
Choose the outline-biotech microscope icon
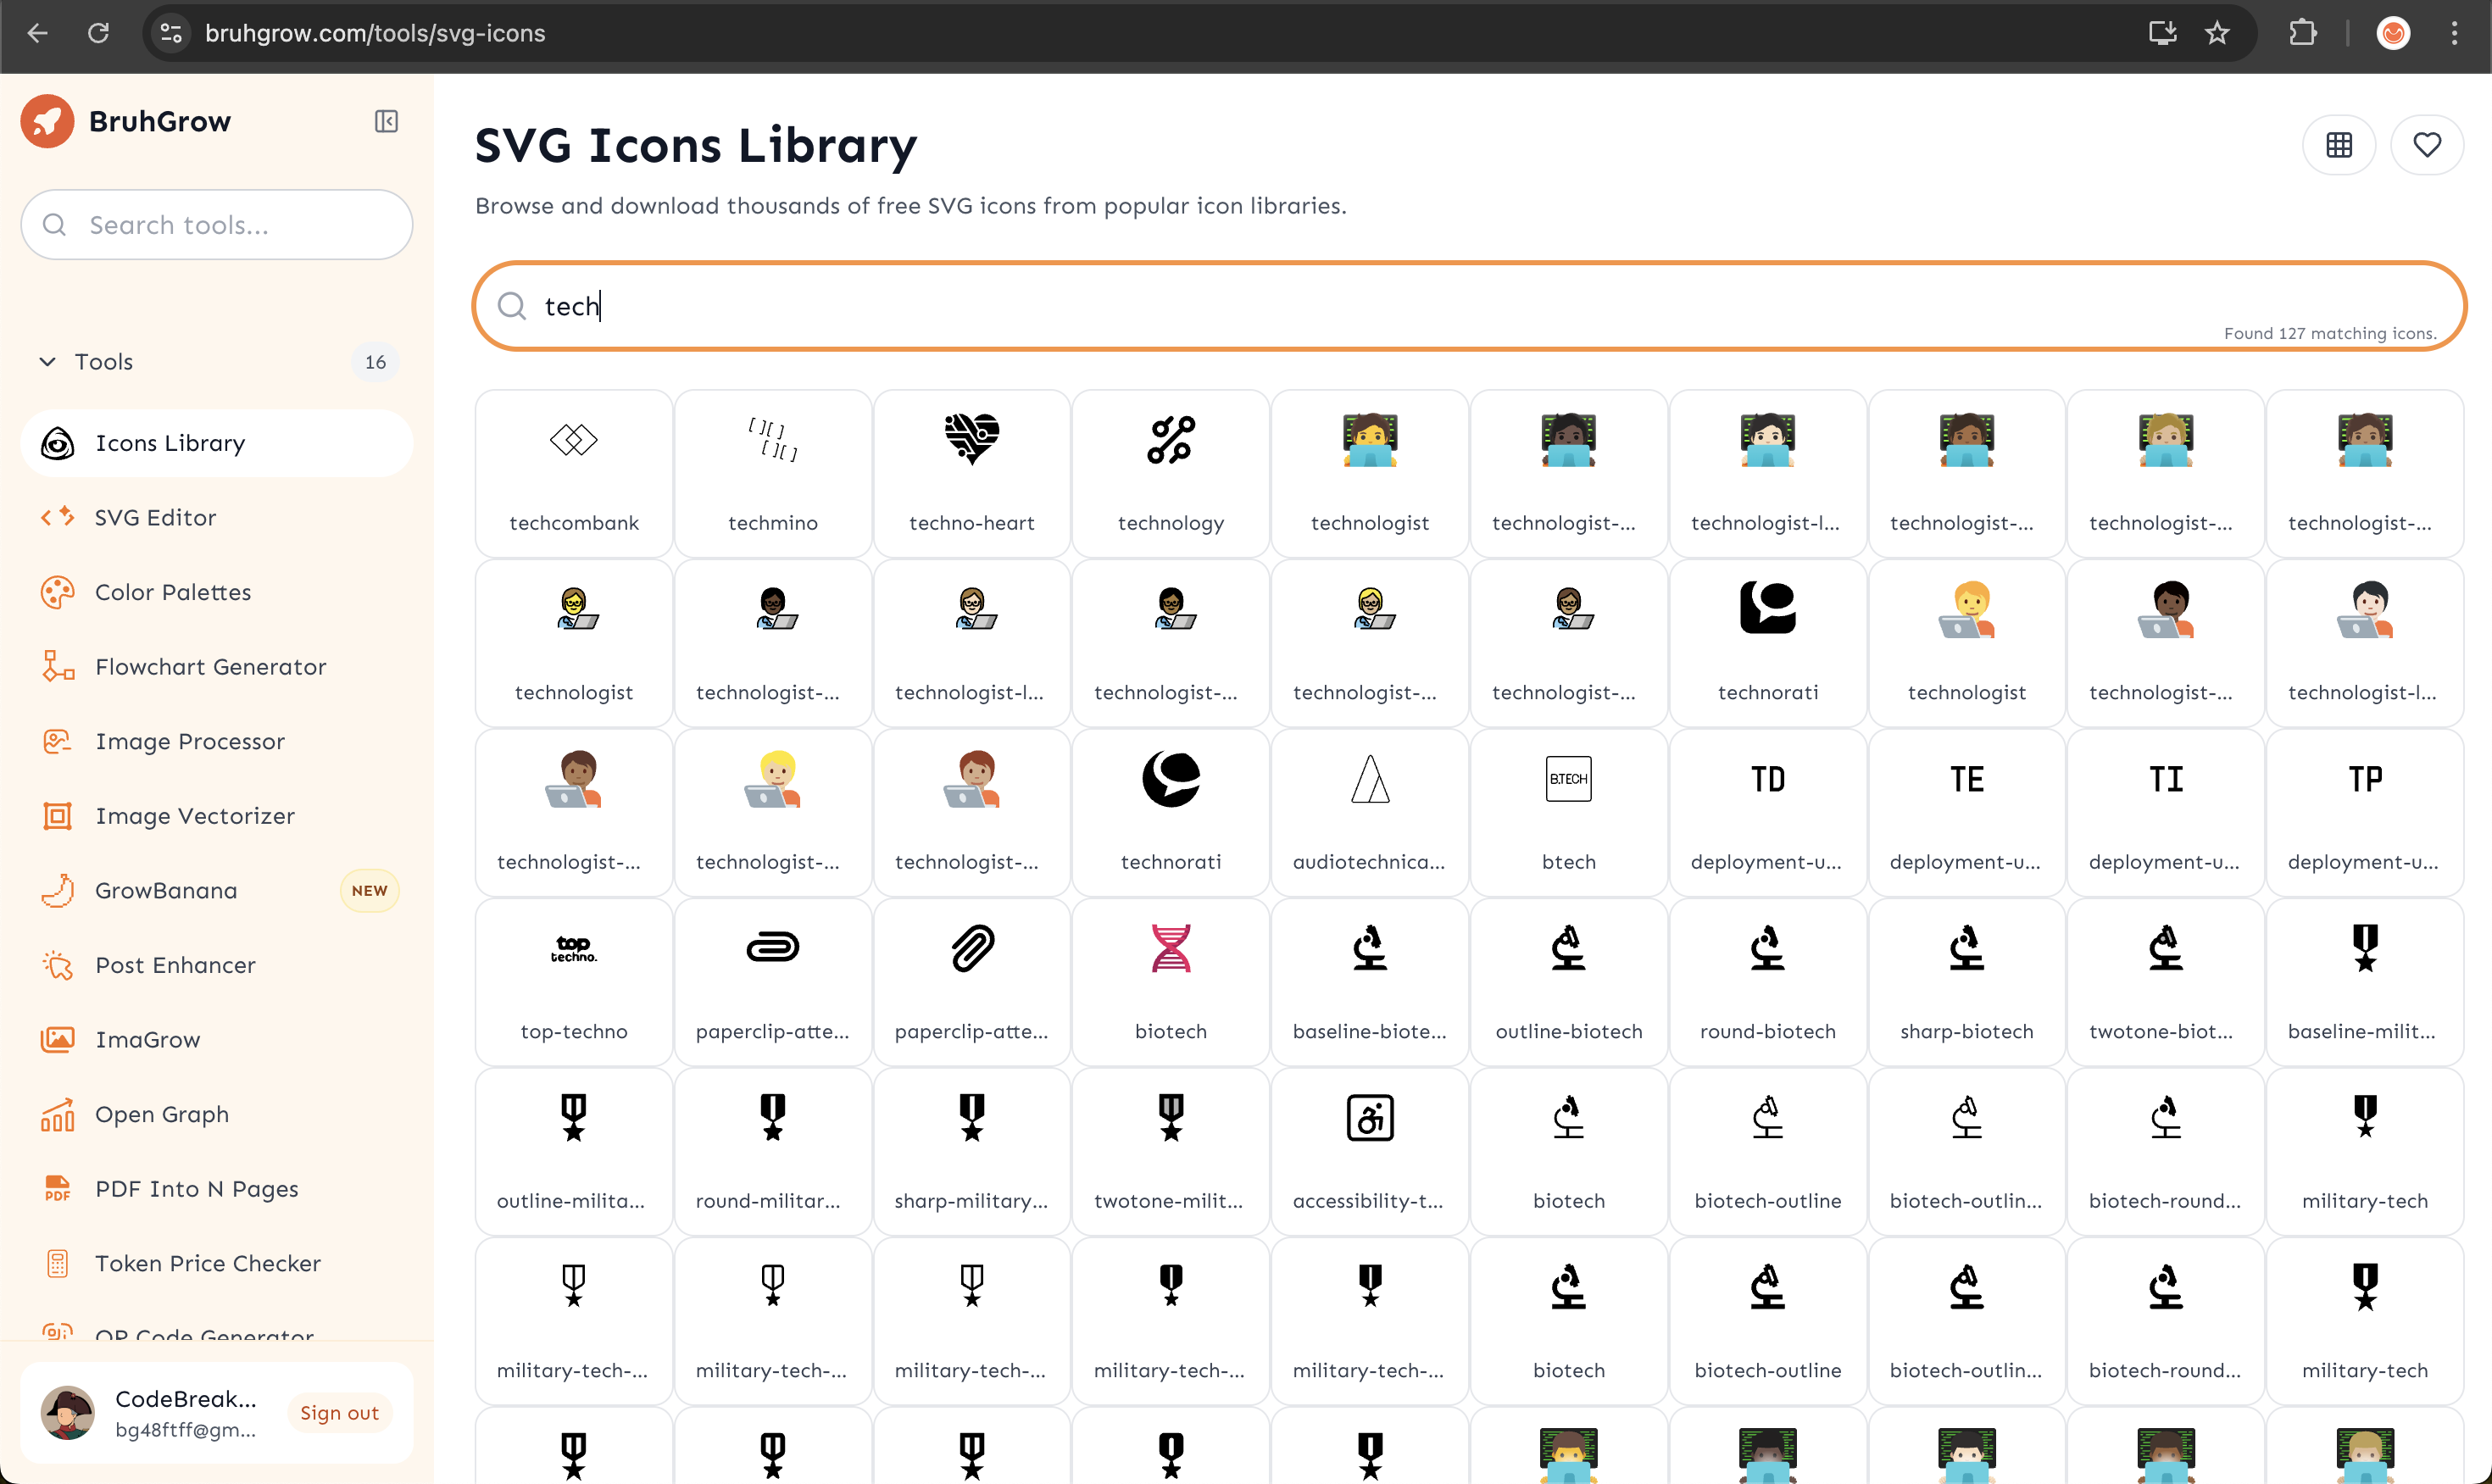pyautogui.click(x=1569, y=982)
